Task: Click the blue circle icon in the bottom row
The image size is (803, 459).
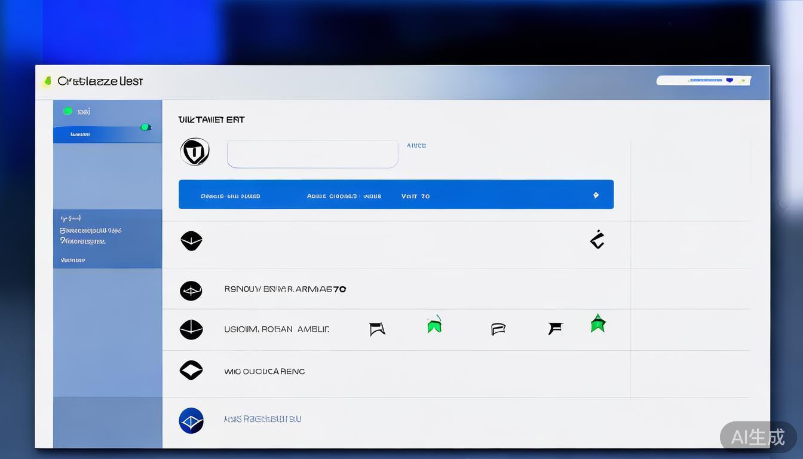Action: [x=191, y=421]
